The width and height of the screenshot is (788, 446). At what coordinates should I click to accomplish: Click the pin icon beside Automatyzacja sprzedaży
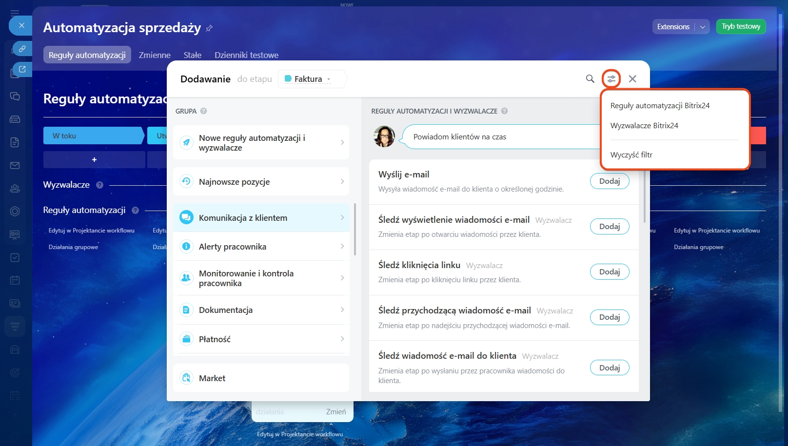pyautogui.click(x=209, y=28)
